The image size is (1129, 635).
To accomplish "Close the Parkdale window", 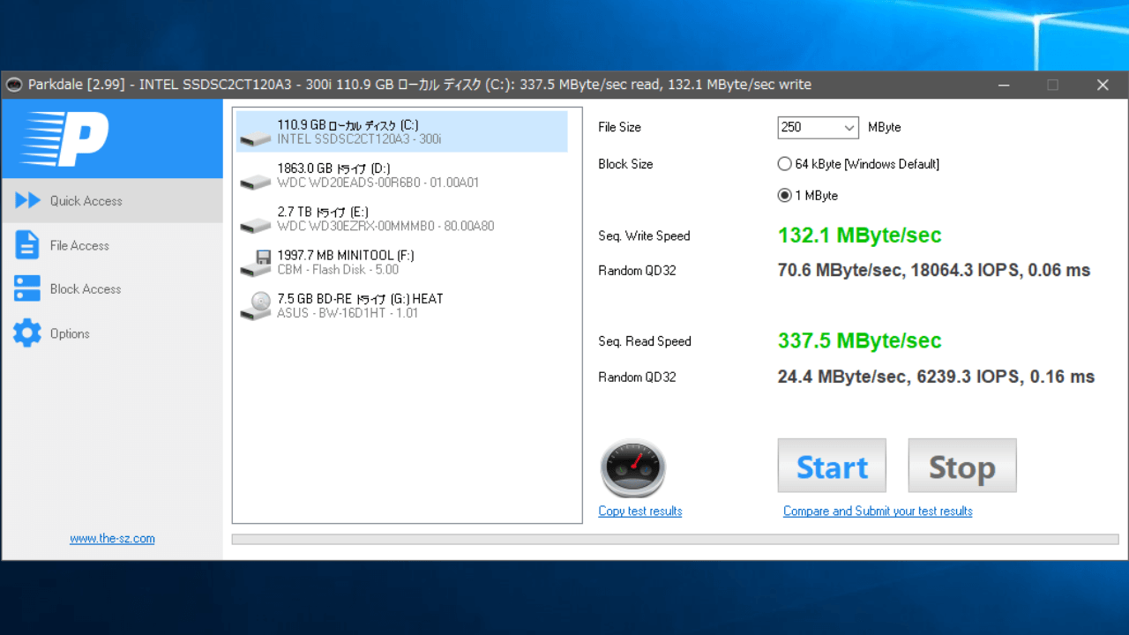I will click(x=1103, y=85).
